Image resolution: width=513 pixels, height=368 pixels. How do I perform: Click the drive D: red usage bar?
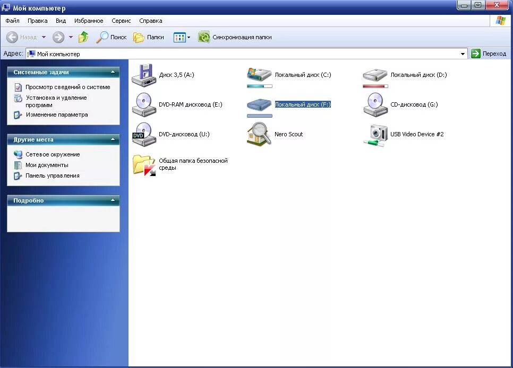pos(375,86)
